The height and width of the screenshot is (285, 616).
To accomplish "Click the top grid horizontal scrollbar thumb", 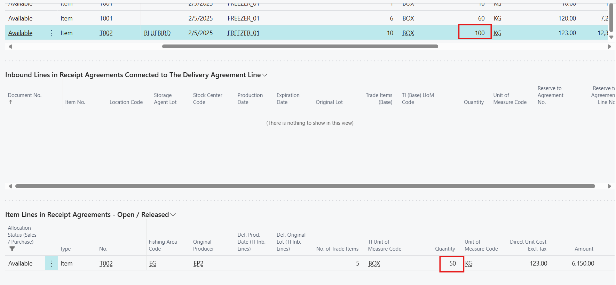I will click(x=300, y=47).
